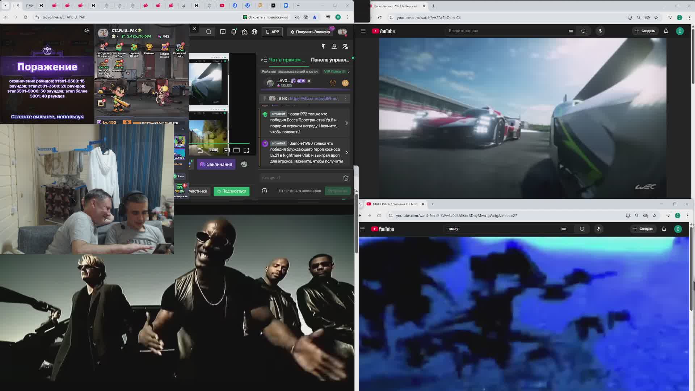
Task: Open Chrome tab search dropdown arrow
Action: pos(5,5)
